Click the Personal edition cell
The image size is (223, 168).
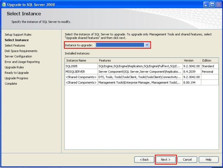(210, 72)
